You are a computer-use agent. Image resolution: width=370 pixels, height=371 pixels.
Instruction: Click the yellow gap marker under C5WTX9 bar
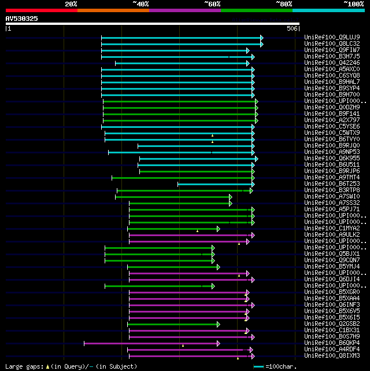point(212,135)
